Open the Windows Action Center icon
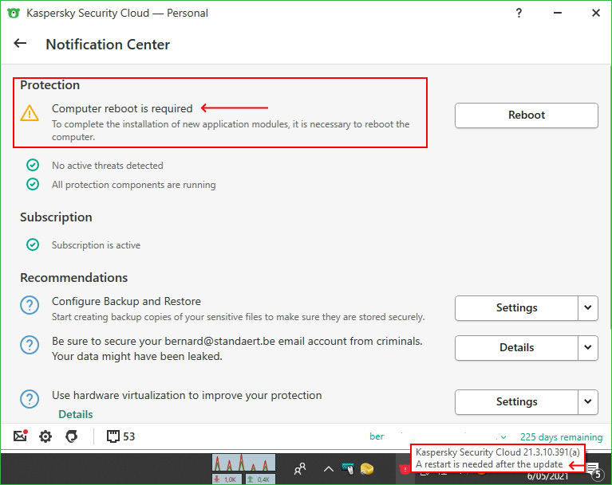The width and height of the screenshot is (612, 485). (594, 469)
